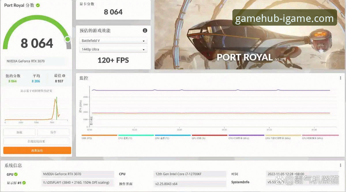The height and width of the screenshot is (192, 346).
Task: Open the three-dot menu in the system info panel
Action: click(341, 166)
